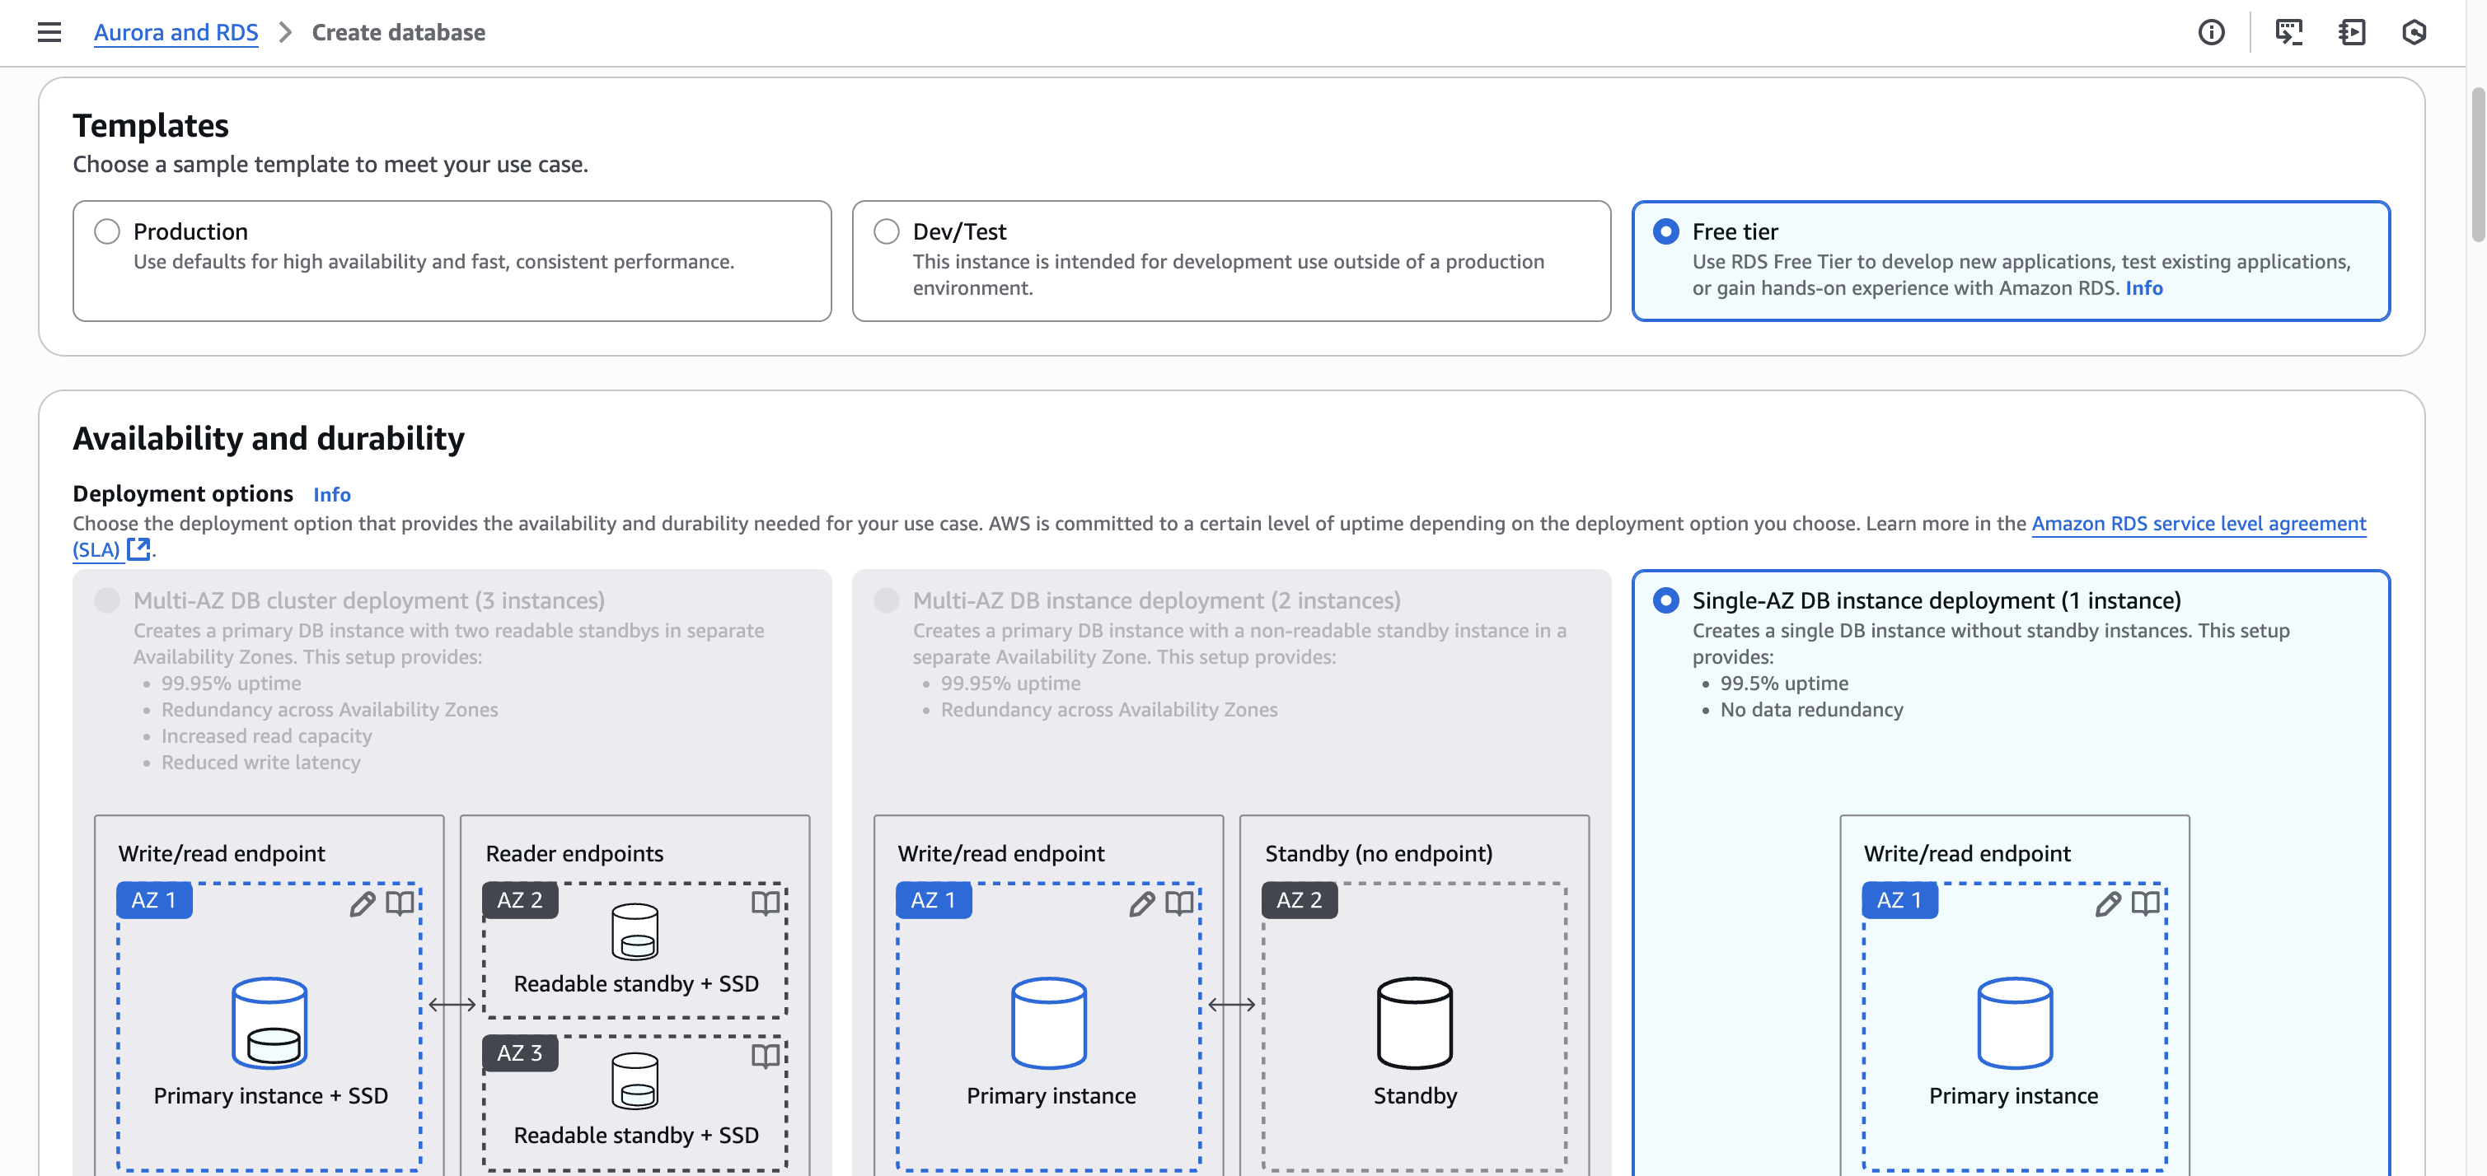This screenshot has height=1176, width=2487.
Task: Open the hamburger navigation menu
Action: pyautogui.click(x=49, y=32)
